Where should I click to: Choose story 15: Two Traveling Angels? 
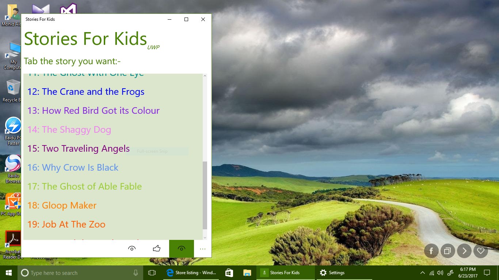[x=79, y=148]
